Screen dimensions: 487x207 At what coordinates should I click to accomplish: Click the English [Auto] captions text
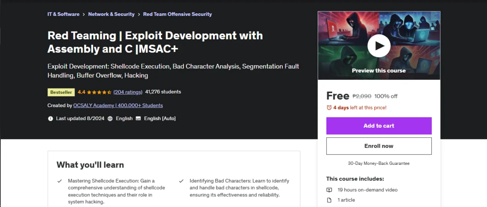[x=160, y=119]
